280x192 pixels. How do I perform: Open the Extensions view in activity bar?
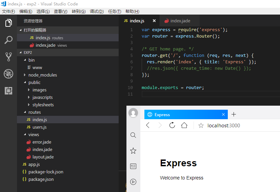(x=8, y=91)
